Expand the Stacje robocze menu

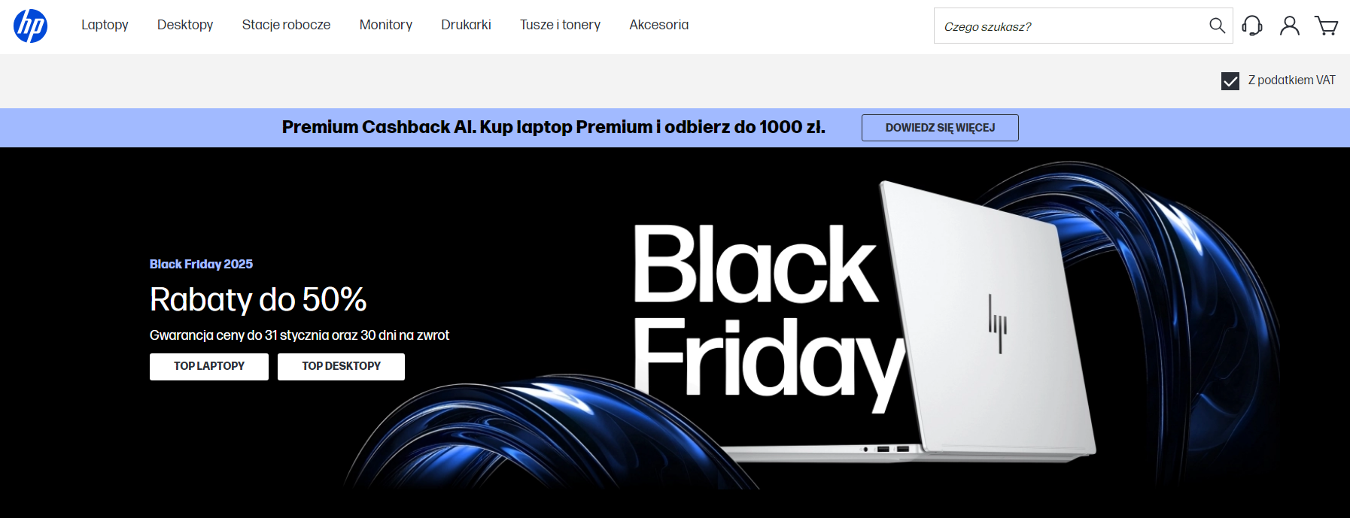pyautogui.click(x=286, y=25)
